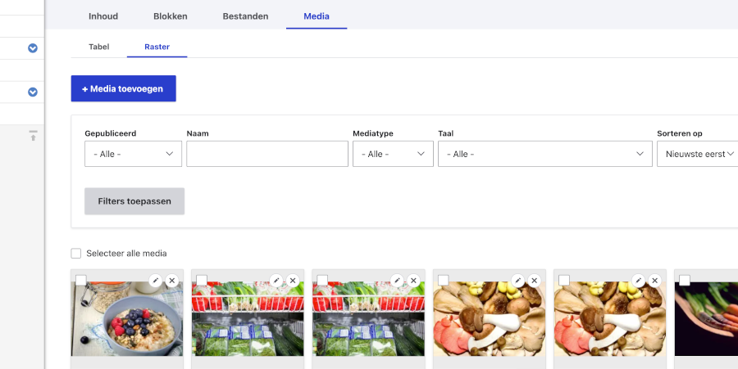Click pencil icon on first vegetable shelf image
738x369 pixels.
(276, 281)
